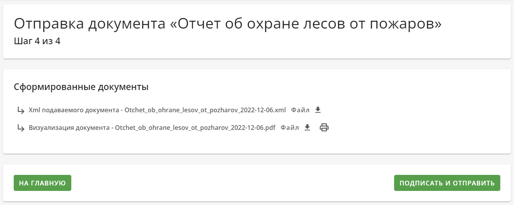Viewport: 514px width, 205px height.
Task: Click the «Отчет об охране лесов от пожаров» title part
Action: [306, 24]
